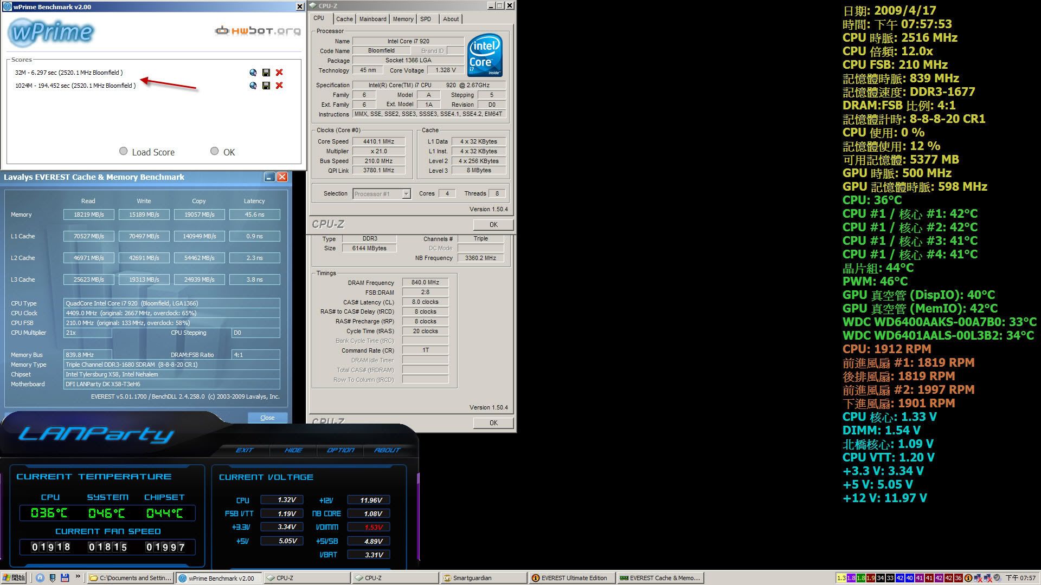
Task: Click the volume speaker tray icon
Action: pos(998,578)
